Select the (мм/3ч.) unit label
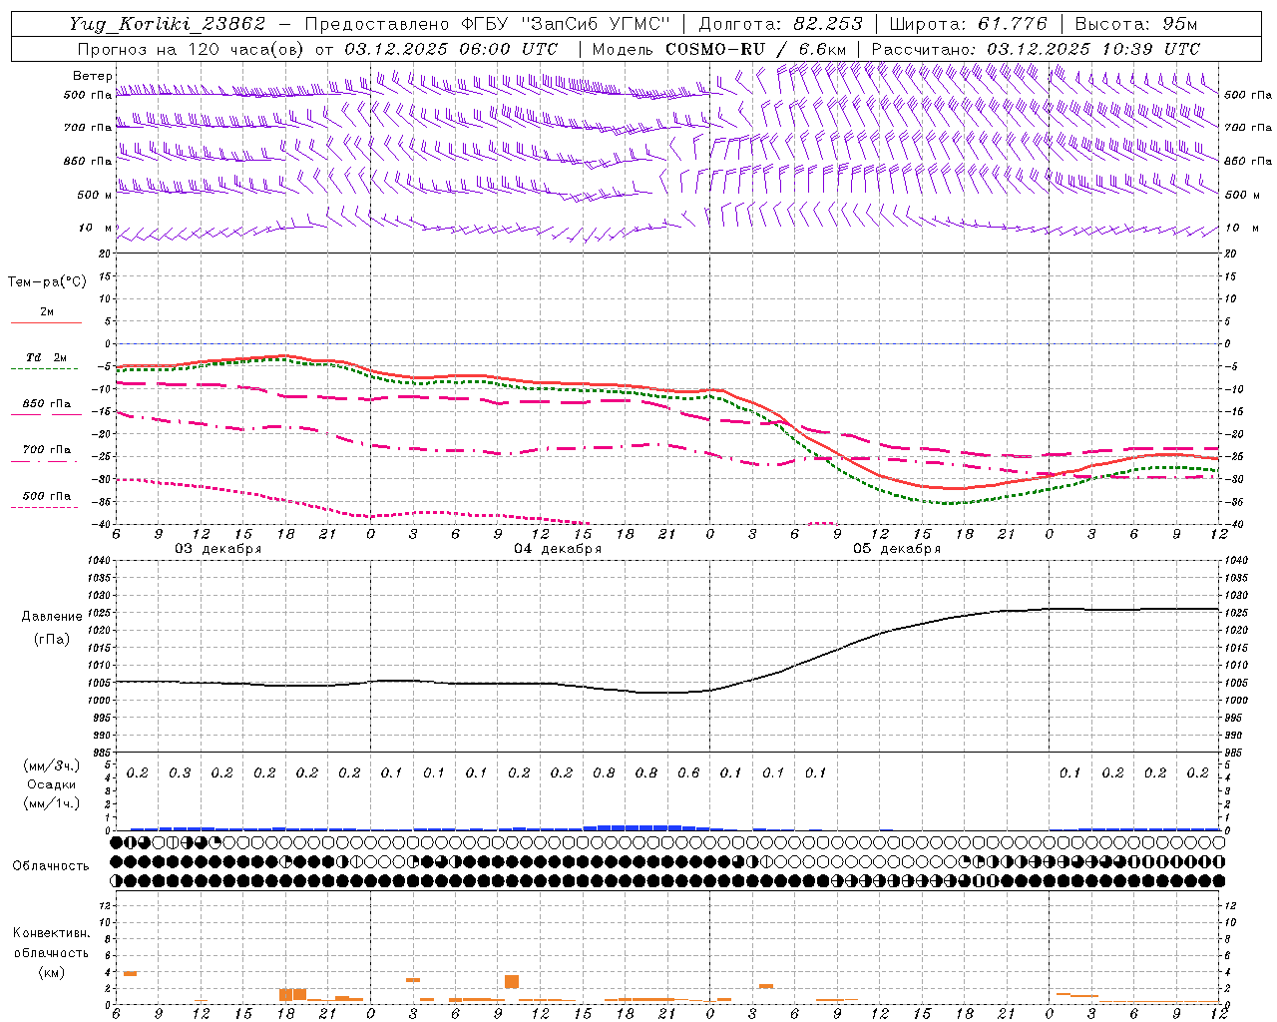Viewport: 1277px width, 1022px height. pyautogui.click(x=52, y=766)
